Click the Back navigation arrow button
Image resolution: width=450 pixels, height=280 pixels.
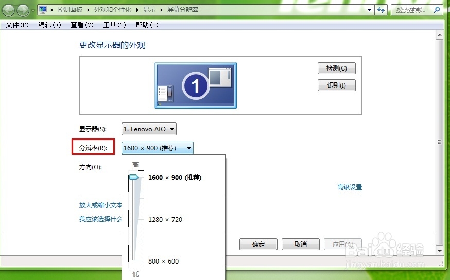click(x=9, y=11)
